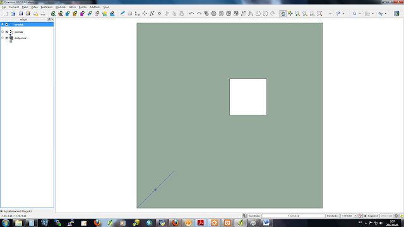Open Microsoft Word from taskbar
The width and height of the screenshot is (404, 227).
(x=266, y=223)
